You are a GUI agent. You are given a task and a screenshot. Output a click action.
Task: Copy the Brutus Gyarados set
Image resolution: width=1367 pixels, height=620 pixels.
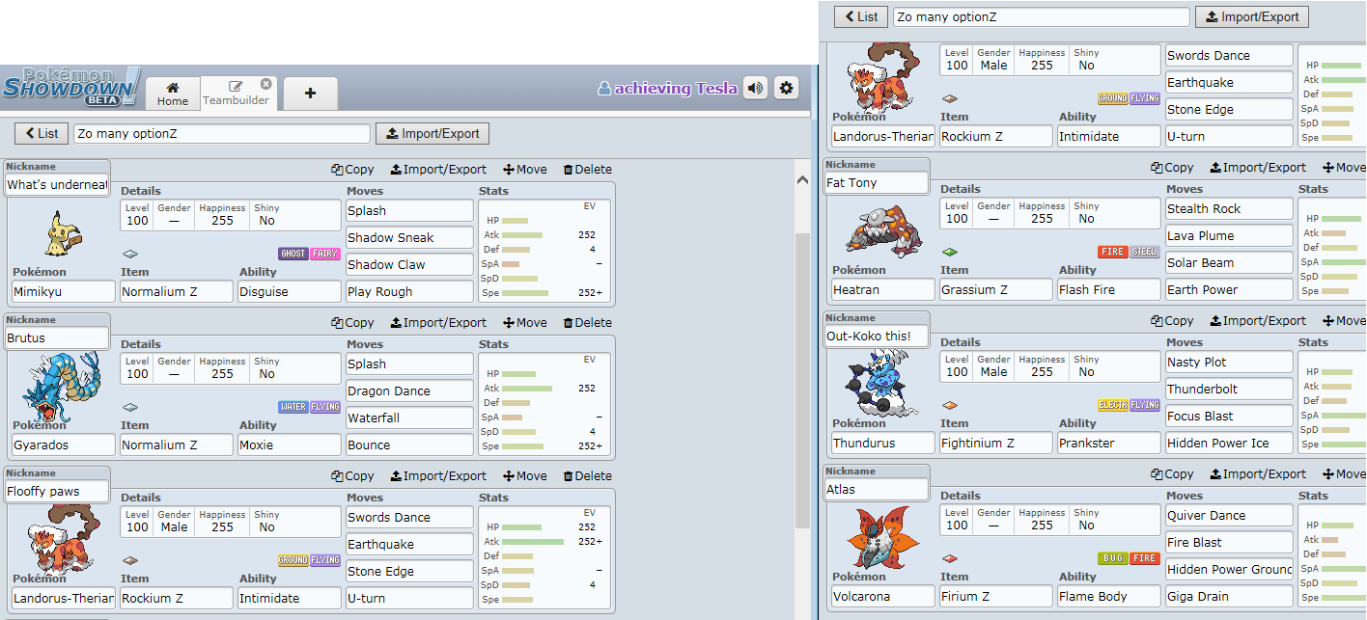coord(352,323)
